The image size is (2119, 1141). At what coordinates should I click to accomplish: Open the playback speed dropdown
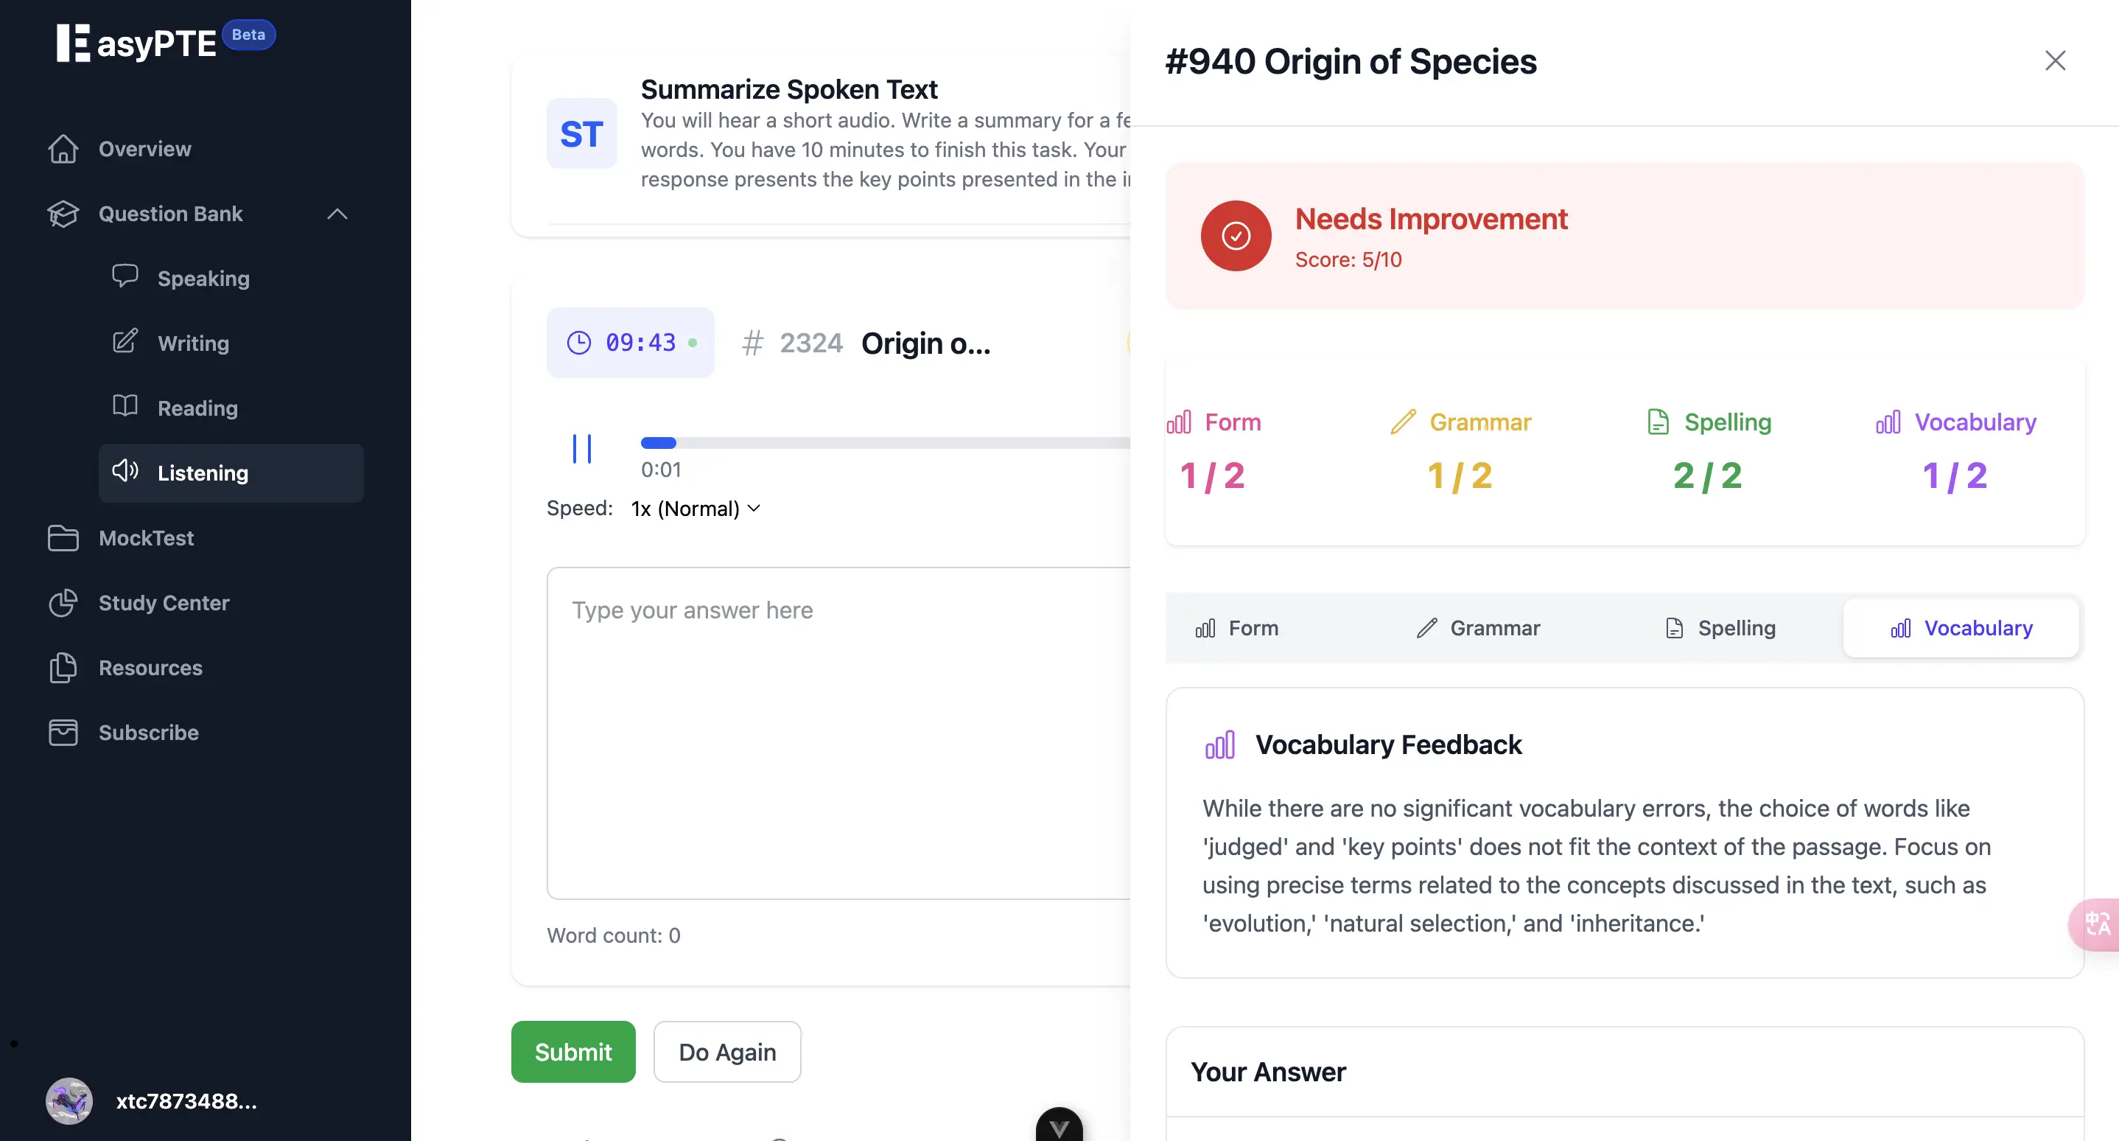tap(696, 509)
